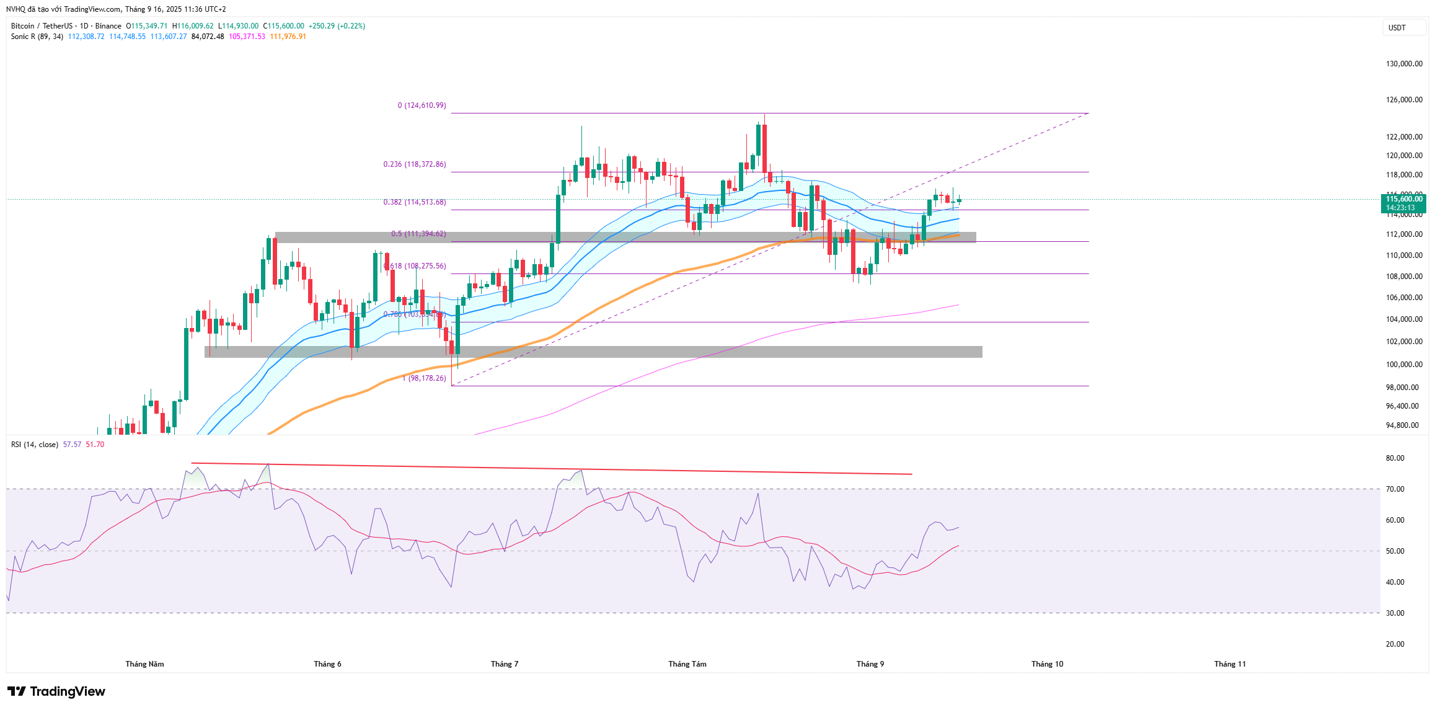Click the RSI axis label 60.00

1395,520
